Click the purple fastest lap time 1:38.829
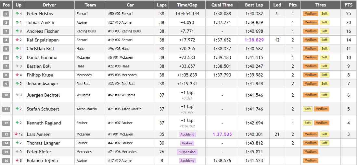The image size is (357, 165). click(254, 40)
